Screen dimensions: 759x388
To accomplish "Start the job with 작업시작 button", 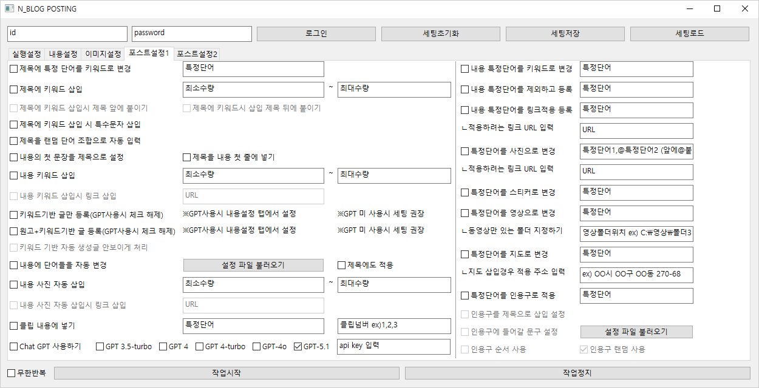I will [x=226, y=373].
